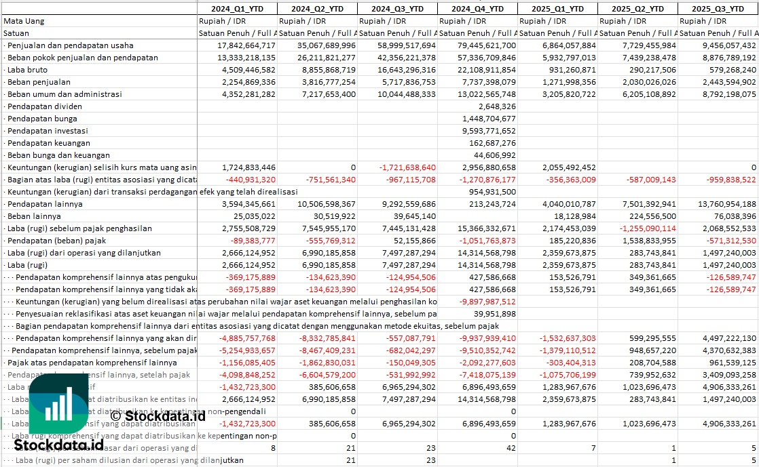Screen dimensions: 759x467
Task: Select the 2024_Q4_YTD column header
Action: (x=477, y=9)
